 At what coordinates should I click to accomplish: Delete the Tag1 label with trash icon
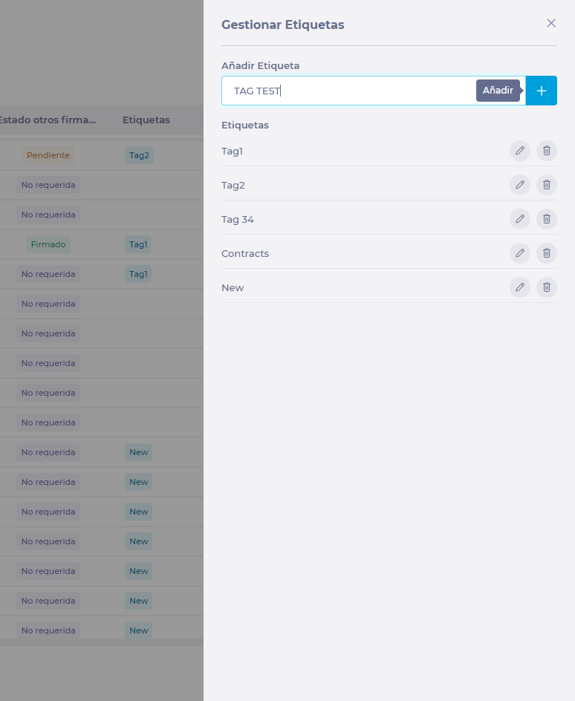(547, 151)
